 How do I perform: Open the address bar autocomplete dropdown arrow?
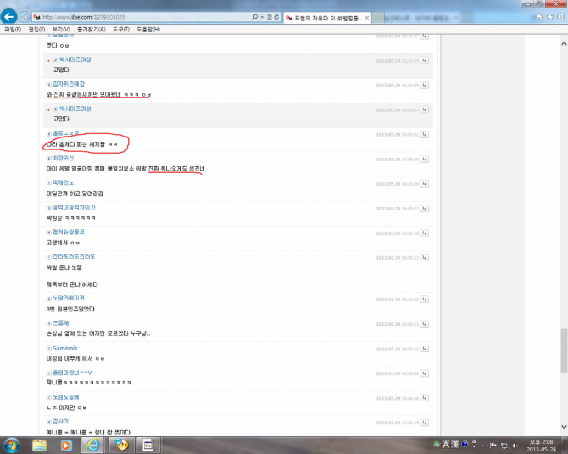tap(262, 17)
